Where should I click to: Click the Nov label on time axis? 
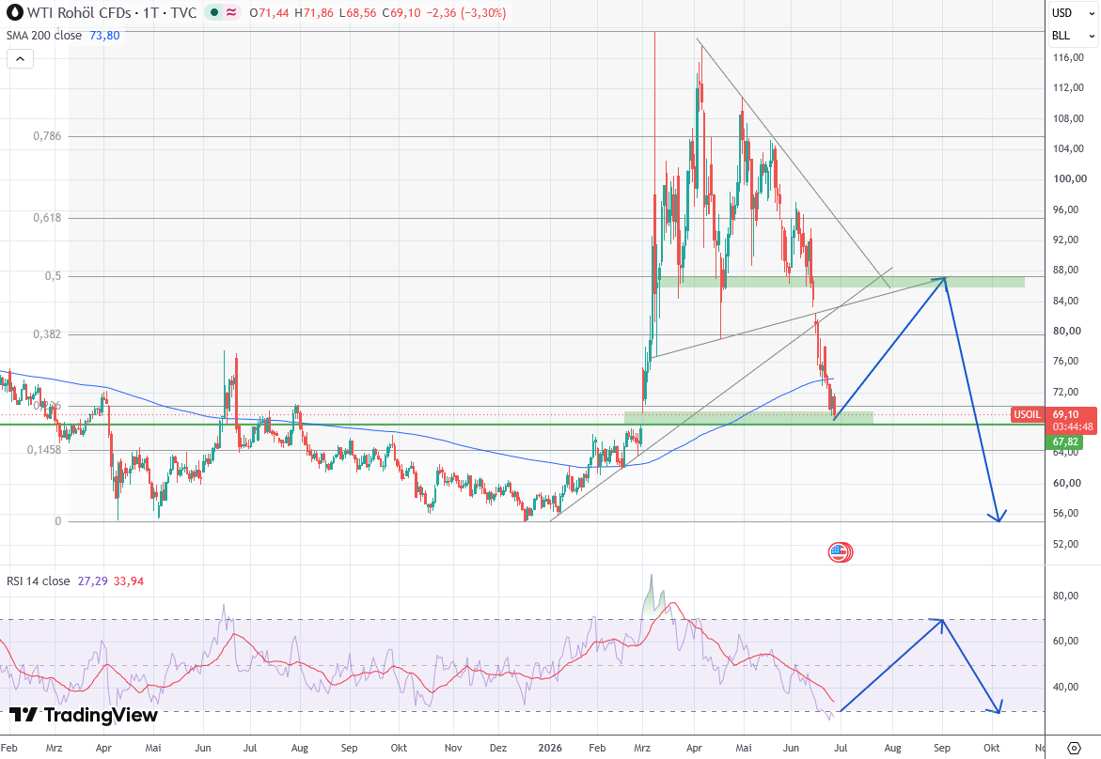pyautogui.click(x=453, y=748)
